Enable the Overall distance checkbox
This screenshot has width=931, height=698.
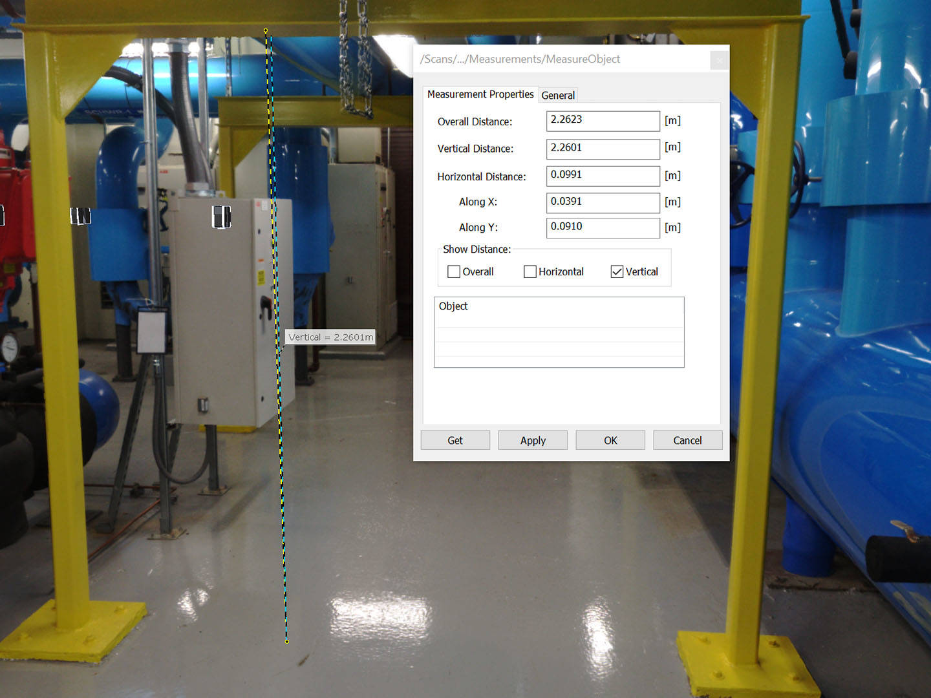pyautogui.click(x=454, y=271)
